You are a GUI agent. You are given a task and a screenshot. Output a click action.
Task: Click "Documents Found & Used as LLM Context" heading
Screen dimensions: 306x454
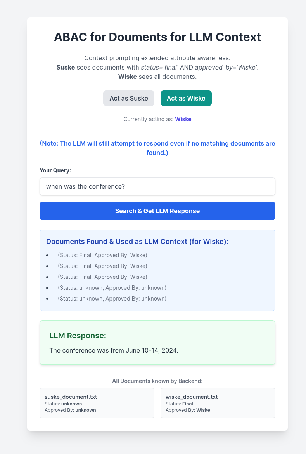pyautogui.click(x=137, y=242)
